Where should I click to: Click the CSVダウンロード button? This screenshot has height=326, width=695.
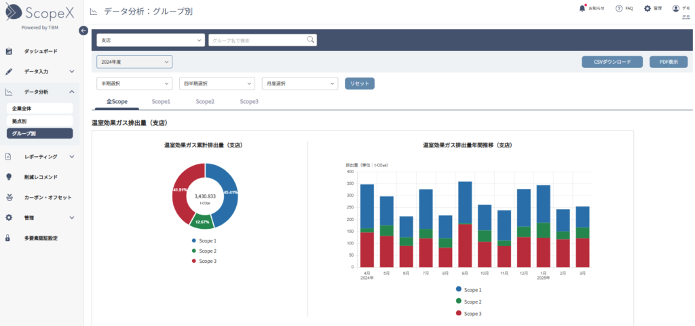pos(612,62)
